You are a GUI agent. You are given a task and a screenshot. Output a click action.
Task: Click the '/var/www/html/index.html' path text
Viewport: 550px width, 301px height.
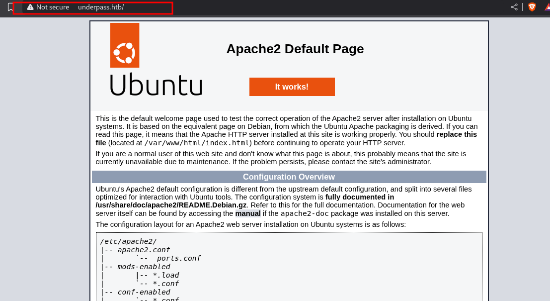click(196, 143)
